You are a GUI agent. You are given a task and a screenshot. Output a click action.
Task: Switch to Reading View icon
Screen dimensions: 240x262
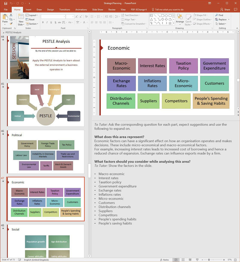click(190, 260)
